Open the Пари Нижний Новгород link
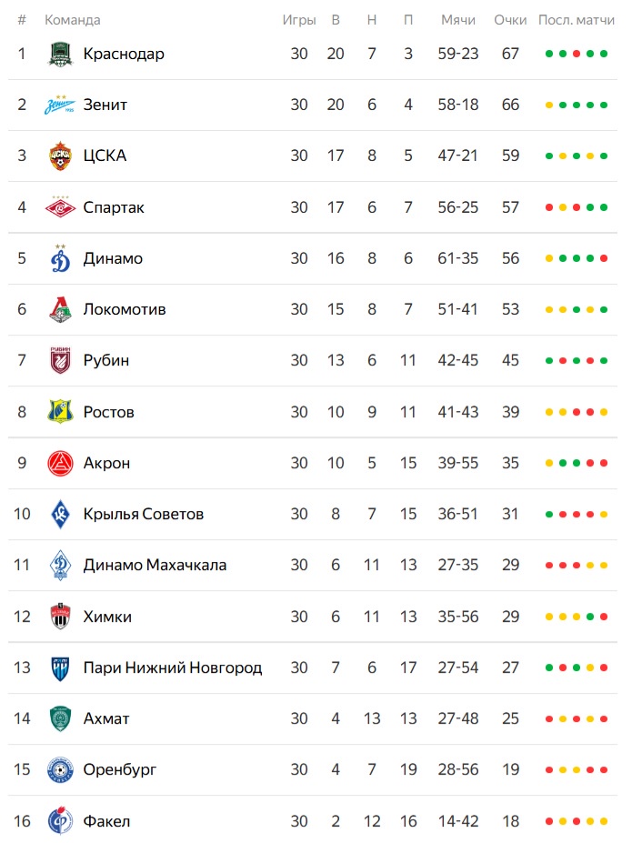The width and height of the screenshot is (632, 843). tap(172, 667)
